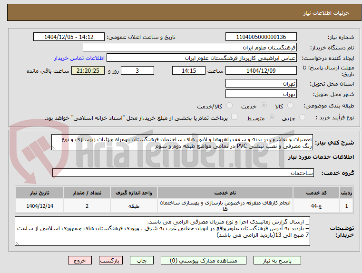Click the 'نام خدمت' column header

pyautogui.click(x=225, y=193)
